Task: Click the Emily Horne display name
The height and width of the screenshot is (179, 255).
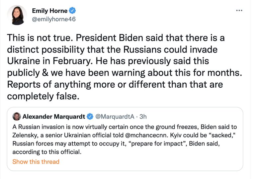Action: (x=49, y=11)
